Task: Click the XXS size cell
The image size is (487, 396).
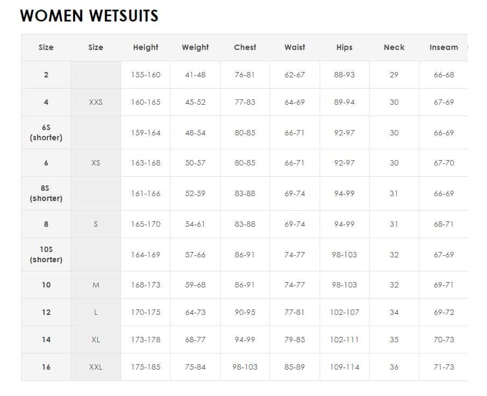Action: [x=96, y=102]
